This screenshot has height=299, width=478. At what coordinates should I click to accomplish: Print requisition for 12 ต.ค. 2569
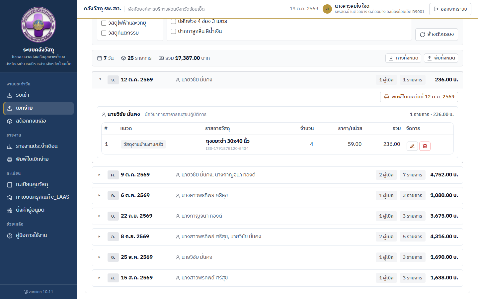[419, 97]
